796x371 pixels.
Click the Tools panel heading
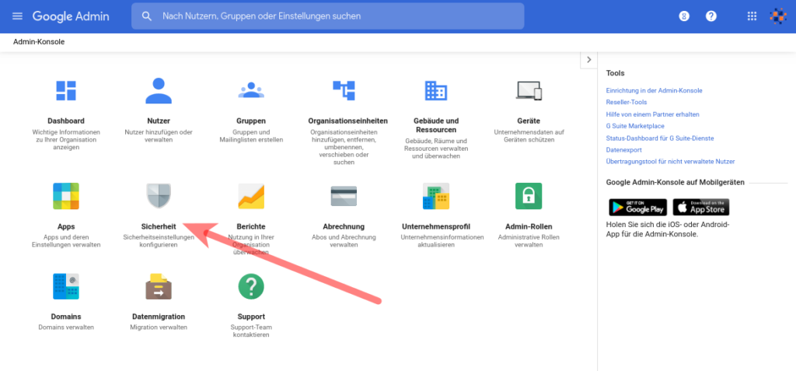[616, 73]
